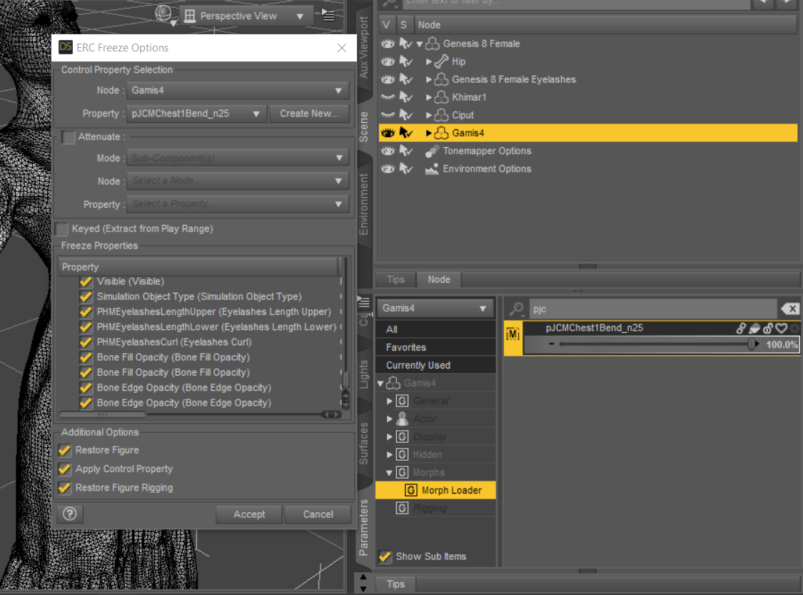Screen dimensions: 803x595
Task: Toggle selectability arrow for Hip
Action: pyautogui.click(x=405, y=61)
